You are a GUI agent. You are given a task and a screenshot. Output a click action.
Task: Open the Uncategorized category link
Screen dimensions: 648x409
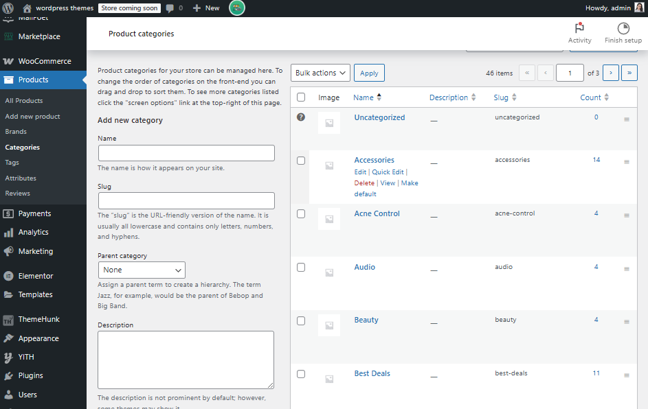[379, 117]
